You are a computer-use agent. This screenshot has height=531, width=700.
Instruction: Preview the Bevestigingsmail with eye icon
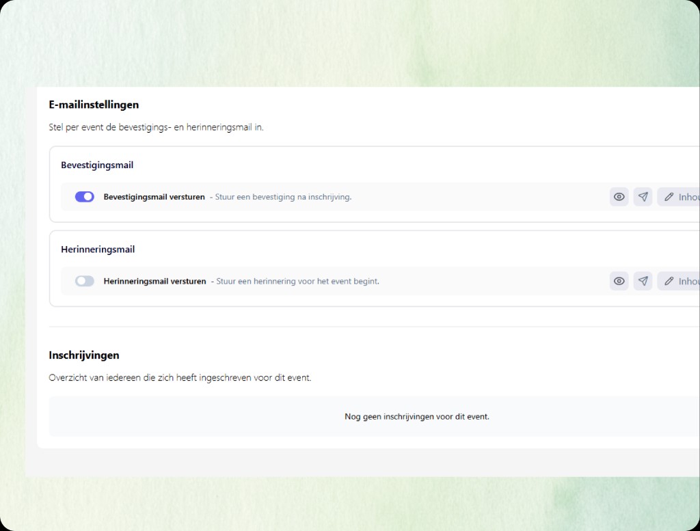[619, 197]
